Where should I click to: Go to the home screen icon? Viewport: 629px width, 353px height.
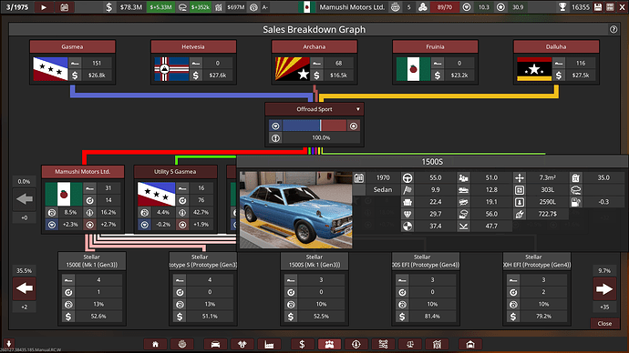click(155, 344)
